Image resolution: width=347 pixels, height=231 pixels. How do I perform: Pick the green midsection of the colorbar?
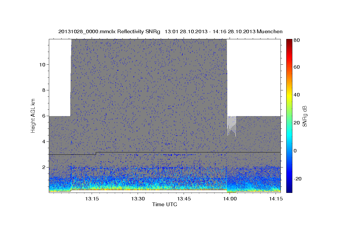[289, 115]
